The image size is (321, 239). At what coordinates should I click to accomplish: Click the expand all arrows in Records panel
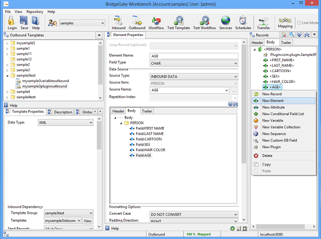click(299, 35)
